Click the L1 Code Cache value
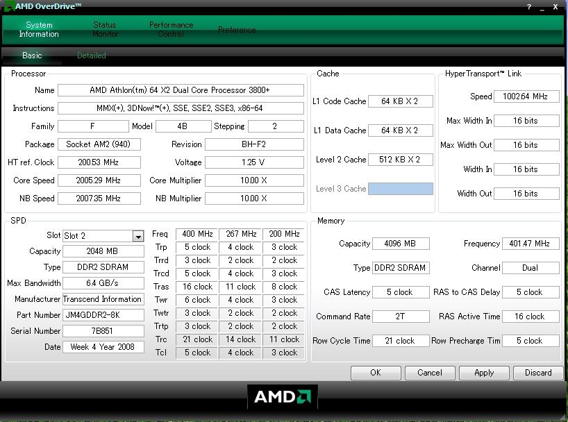 400,101
